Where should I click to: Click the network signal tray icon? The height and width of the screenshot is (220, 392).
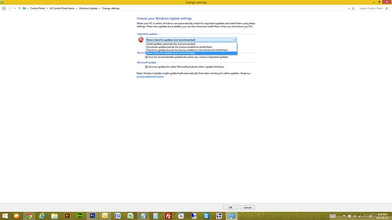tap(360, 216)
